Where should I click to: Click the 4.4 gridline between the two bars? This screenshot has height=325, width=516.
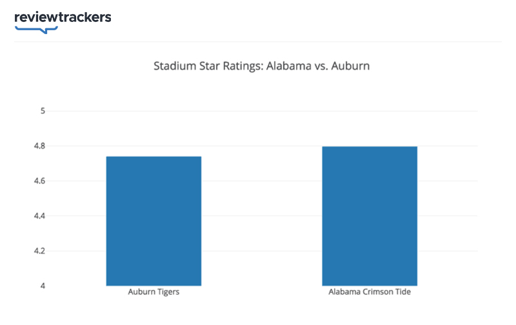tap(261, 216)
